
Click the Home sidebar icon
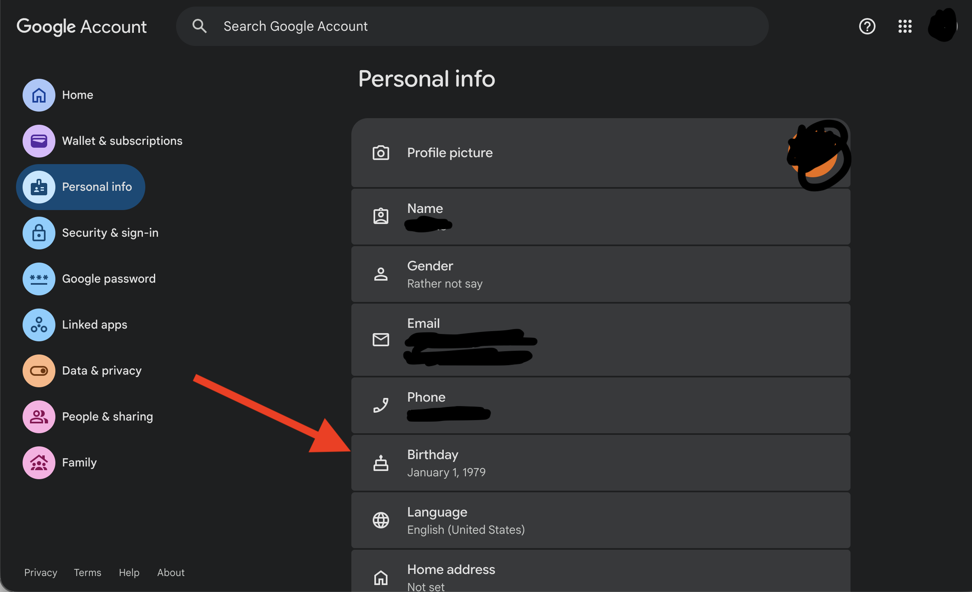[39, 95]
